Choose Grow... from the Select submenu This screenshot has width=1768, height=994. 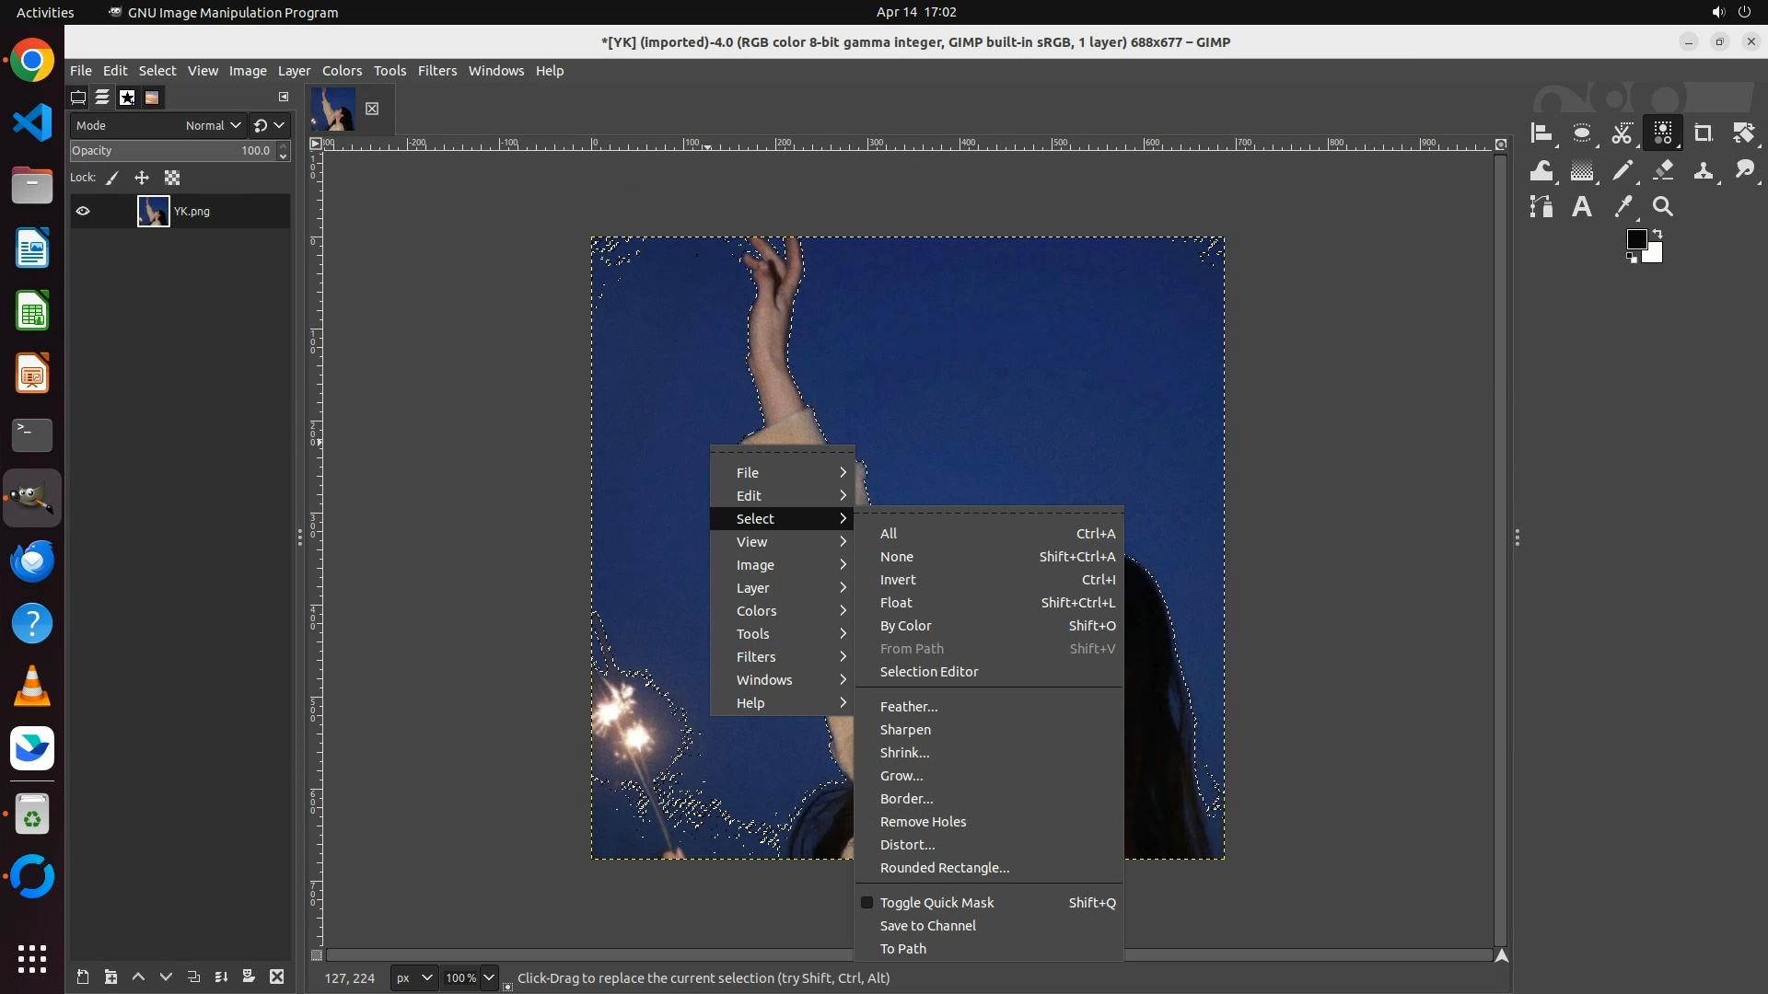tap(901, 776)
